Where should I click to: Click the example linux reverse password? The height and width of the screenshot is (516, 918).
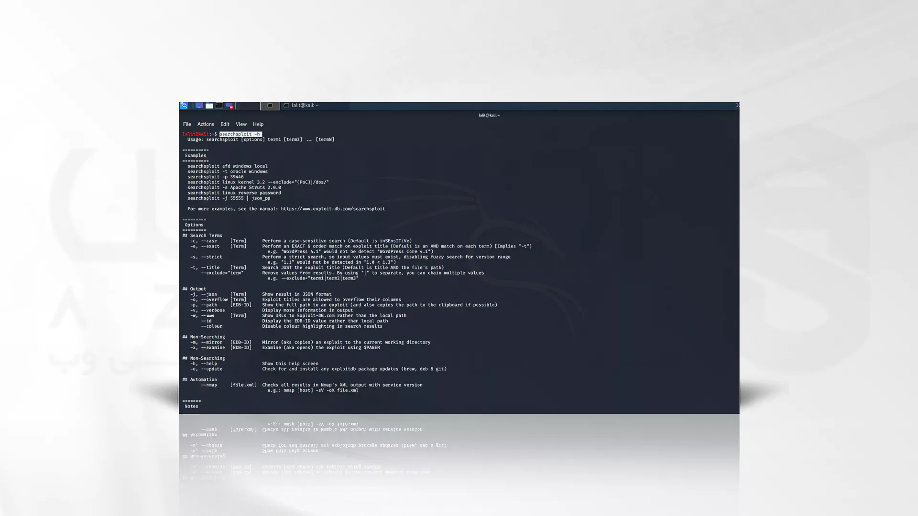[234, 193]
